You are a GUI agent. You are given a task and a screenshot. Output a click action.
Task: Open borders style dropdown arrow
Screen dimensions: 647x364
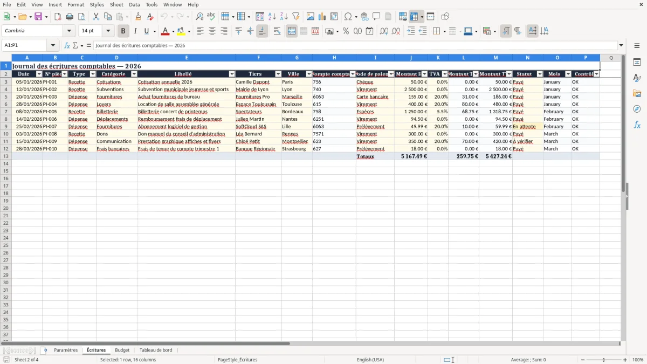[444, 31]
